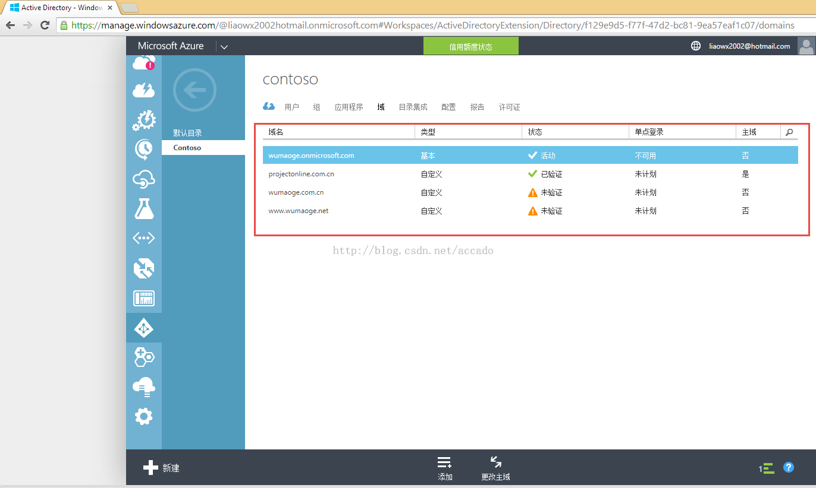816x488 pixels.
Task: Click the 新建 button
Action: 162,468
